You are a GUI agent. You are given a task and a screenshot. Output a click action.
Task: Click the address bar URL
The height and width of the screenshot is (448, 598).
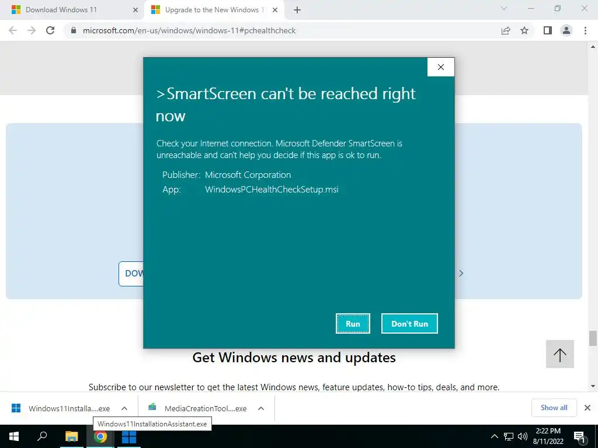(189, 30)
